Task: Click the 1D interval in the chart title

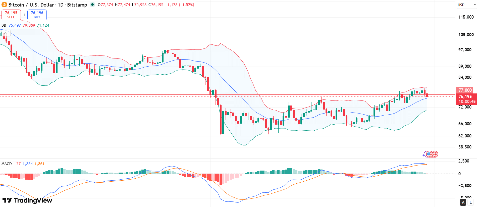Action: pos(61,5)
